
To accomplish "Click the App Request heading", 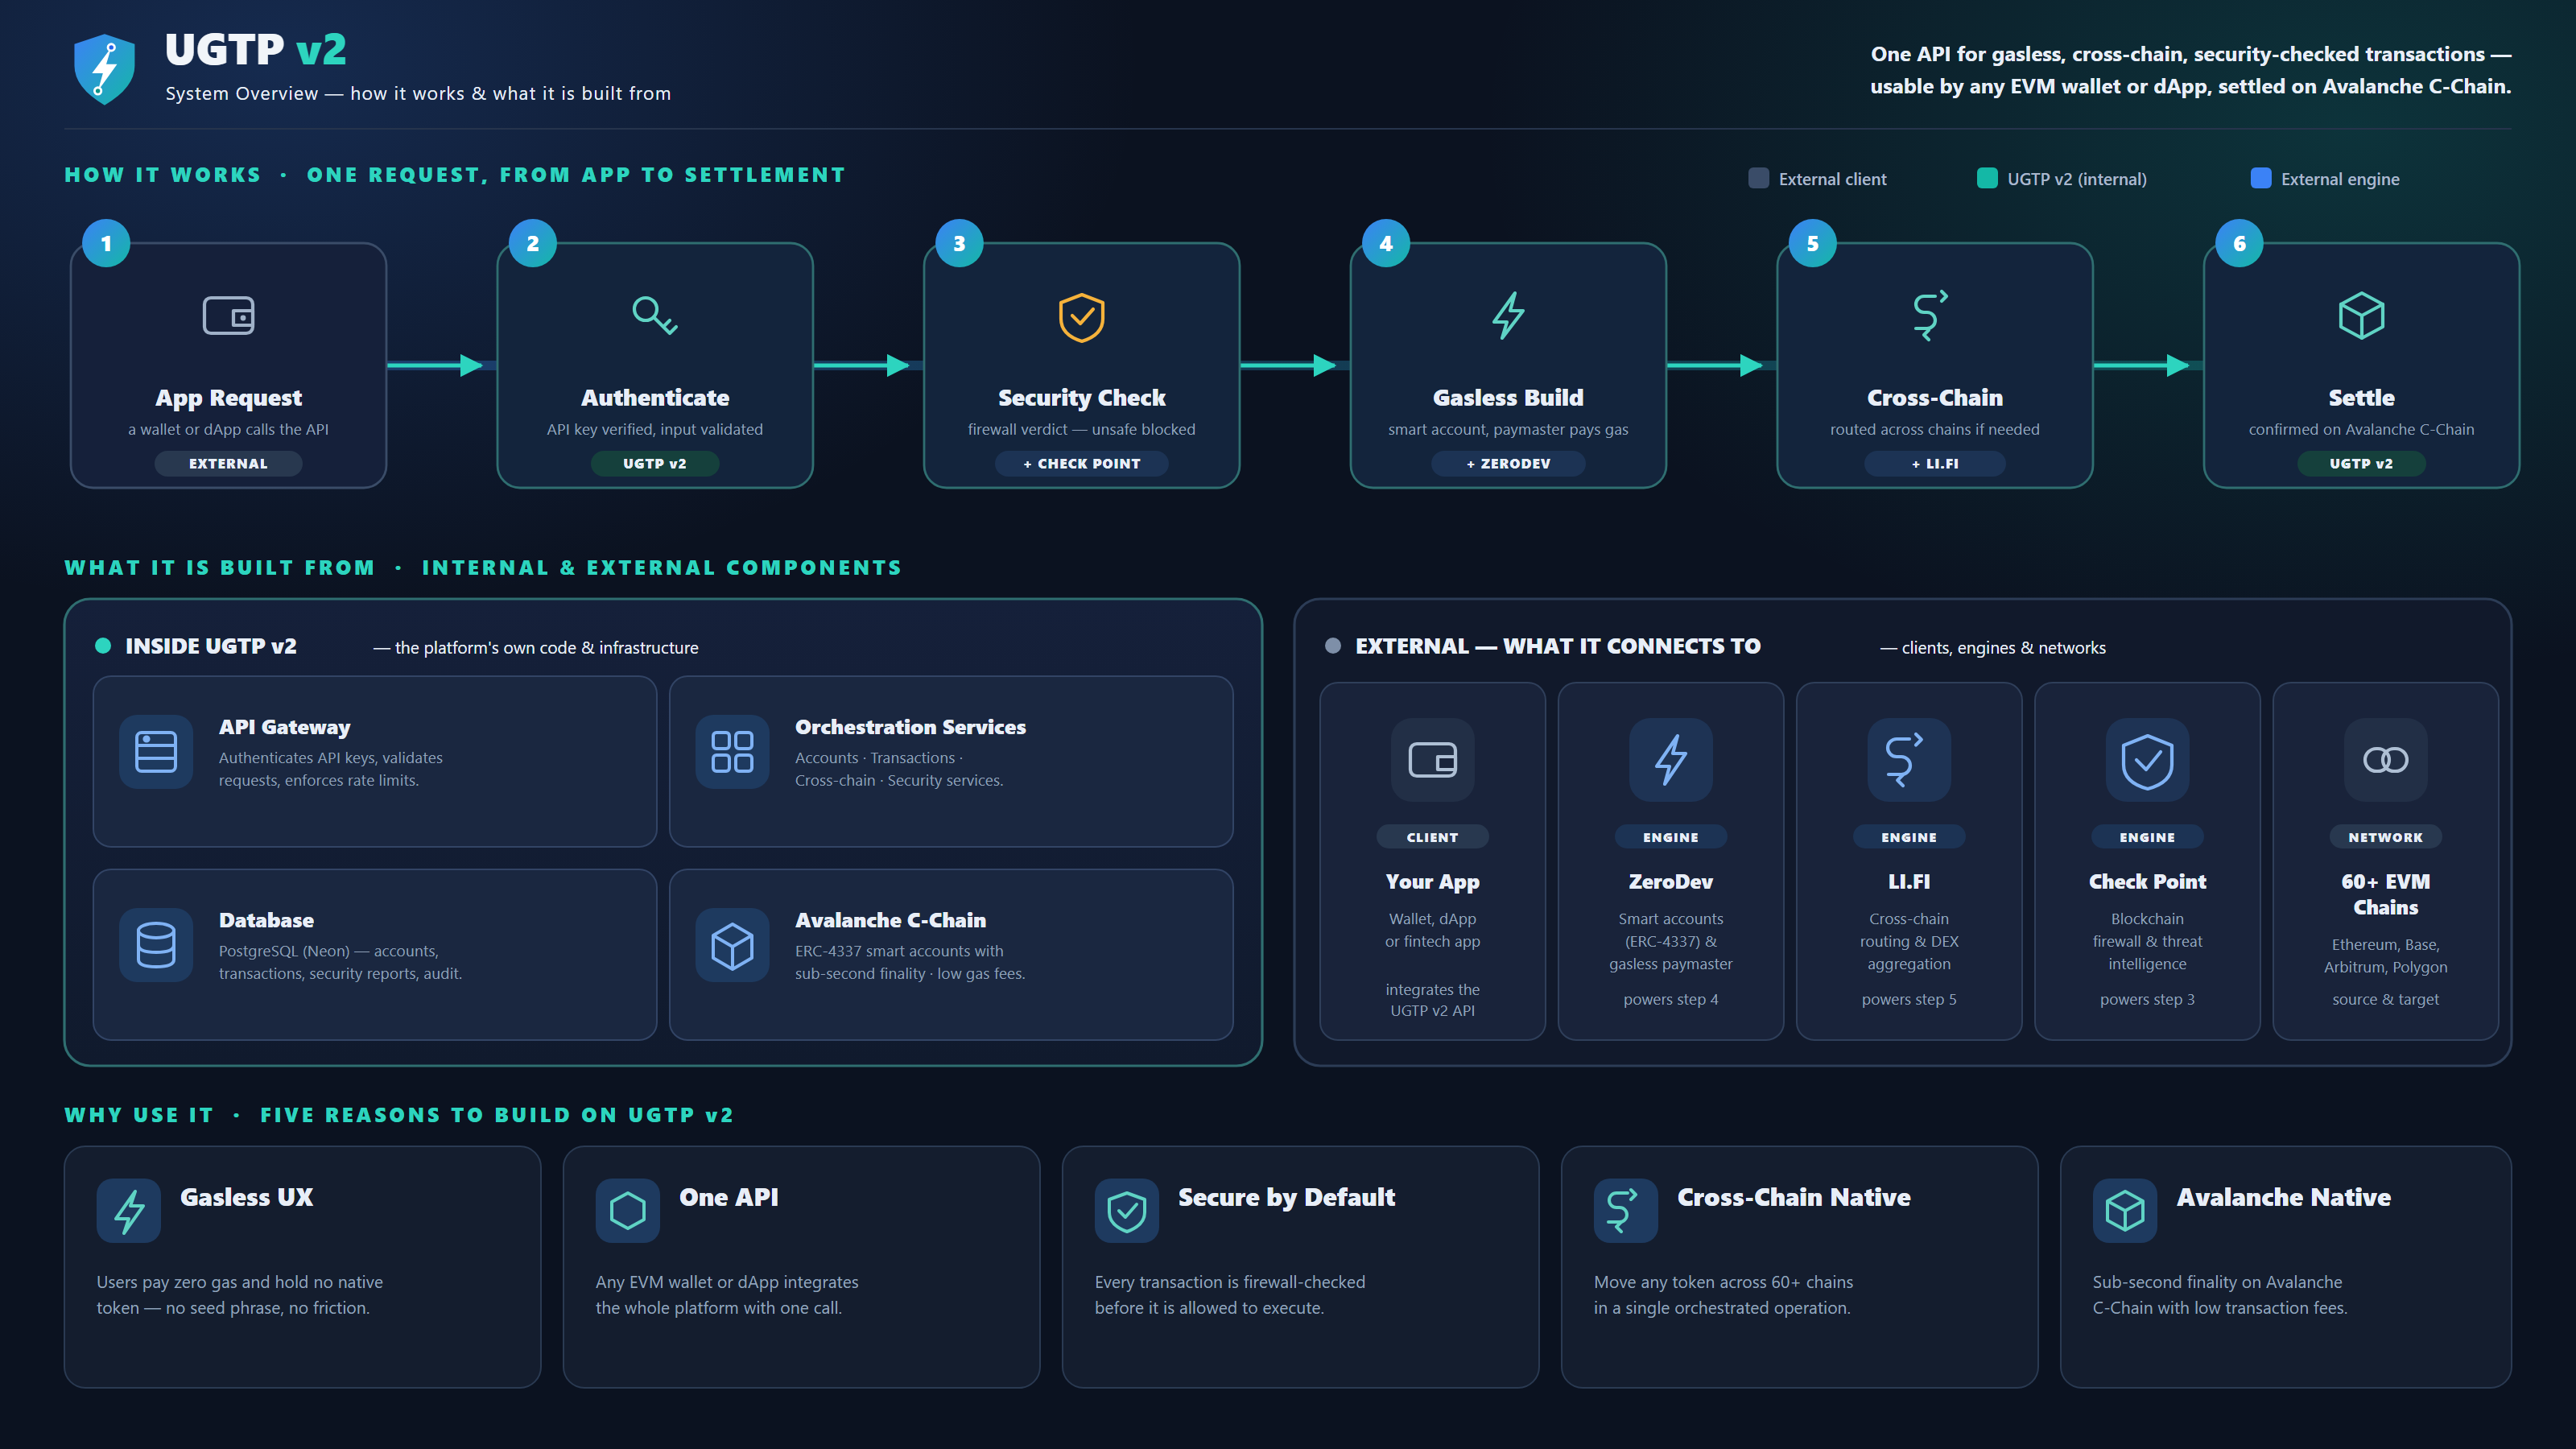I will click(x=228, y=398).
